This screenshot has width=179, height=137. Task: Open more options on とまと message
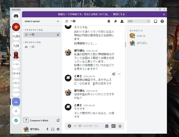[119, 74]
